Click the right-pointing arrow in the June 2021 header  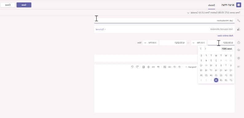(x=205, y=49)
